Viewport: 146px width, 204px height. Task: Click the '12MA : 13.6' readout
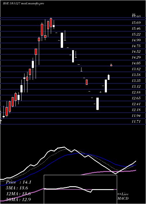18,194
